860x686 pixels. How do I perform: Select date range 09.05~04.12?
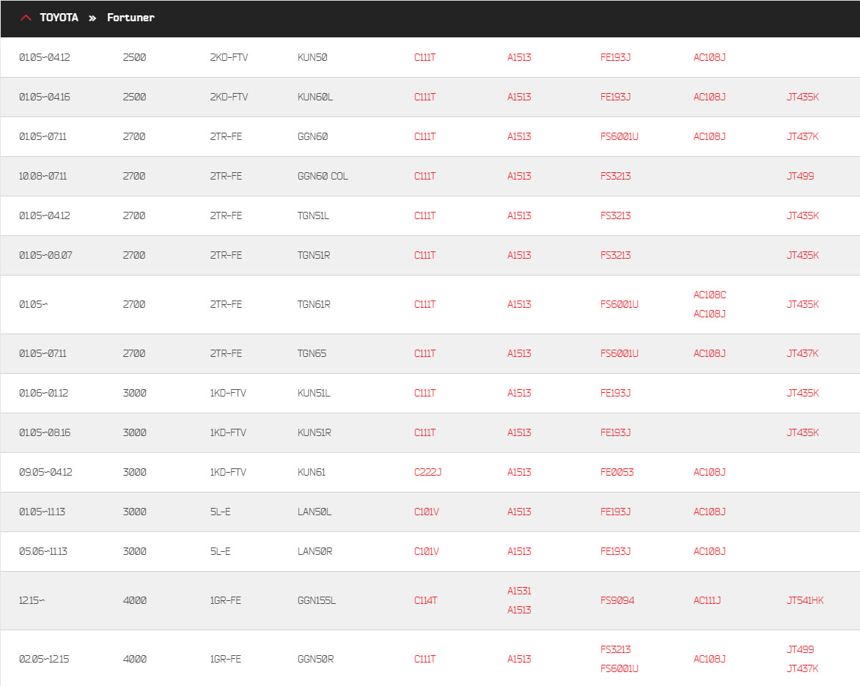pyautogui.click(x=45, y=472)
